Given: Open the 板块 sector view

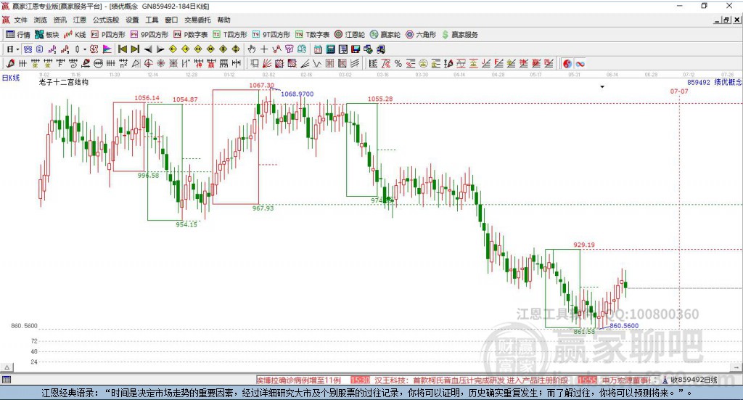Looking at the screenshot, I should click(x=47, y=35).
